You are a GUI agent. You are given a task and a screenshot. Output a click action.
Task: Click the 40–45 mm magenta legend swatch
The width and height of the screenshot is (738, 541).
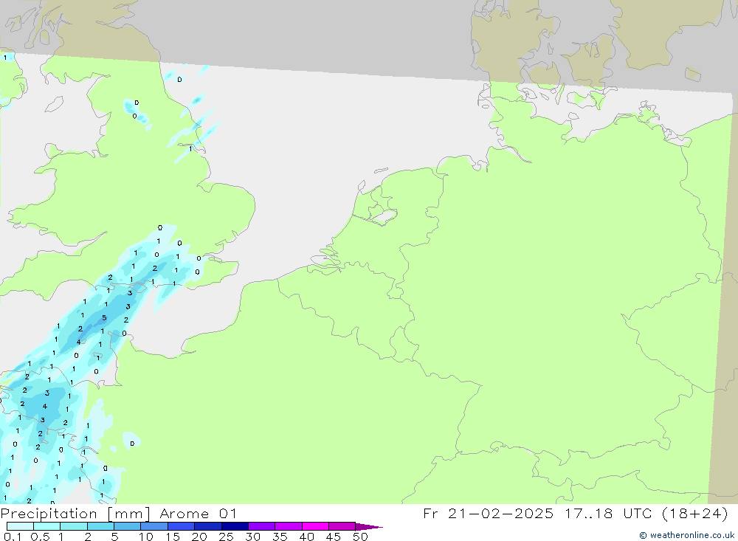(315, 526)
